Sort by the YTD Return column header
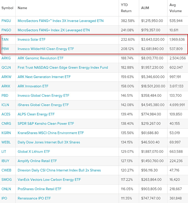The height and width of the screenshot is (203, 188). [x=126, y=8]
